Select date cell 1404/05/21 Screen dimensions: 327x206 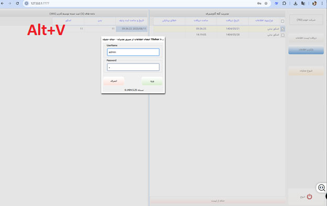coord(233,29)
